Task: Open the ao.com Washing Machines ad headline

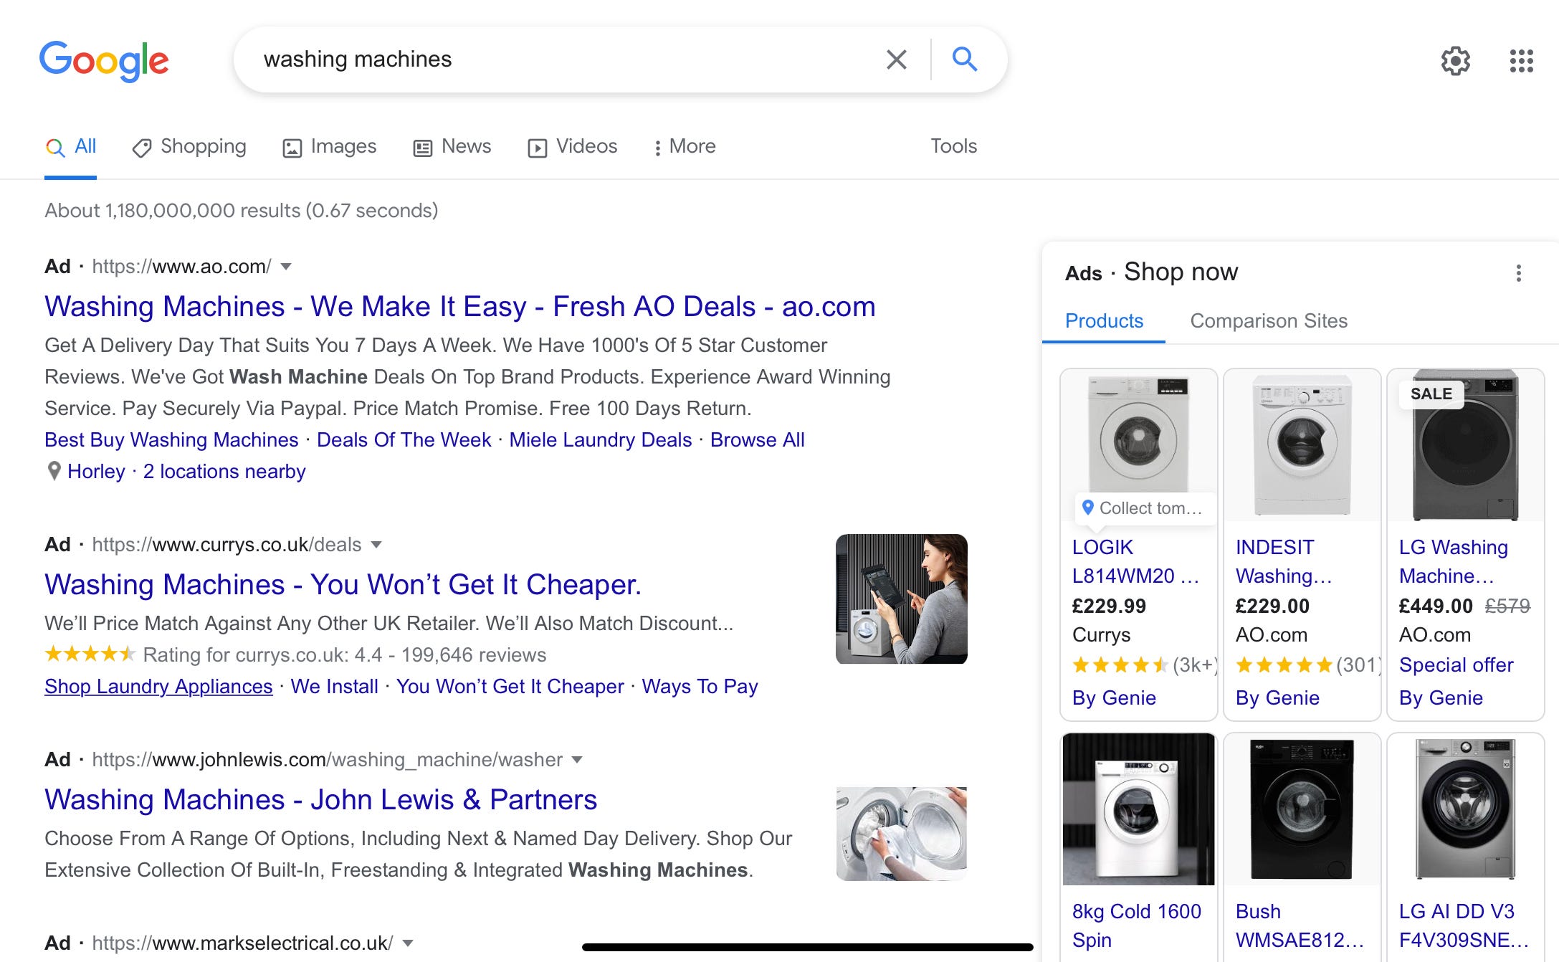Action: (460, 307)
